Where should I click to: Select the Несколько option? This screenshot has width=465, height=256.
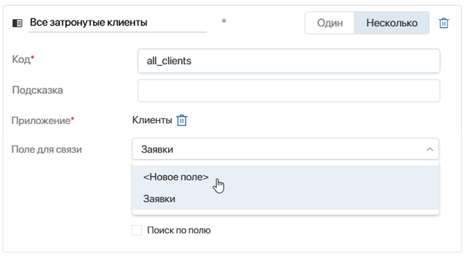[x=392, y=23]
